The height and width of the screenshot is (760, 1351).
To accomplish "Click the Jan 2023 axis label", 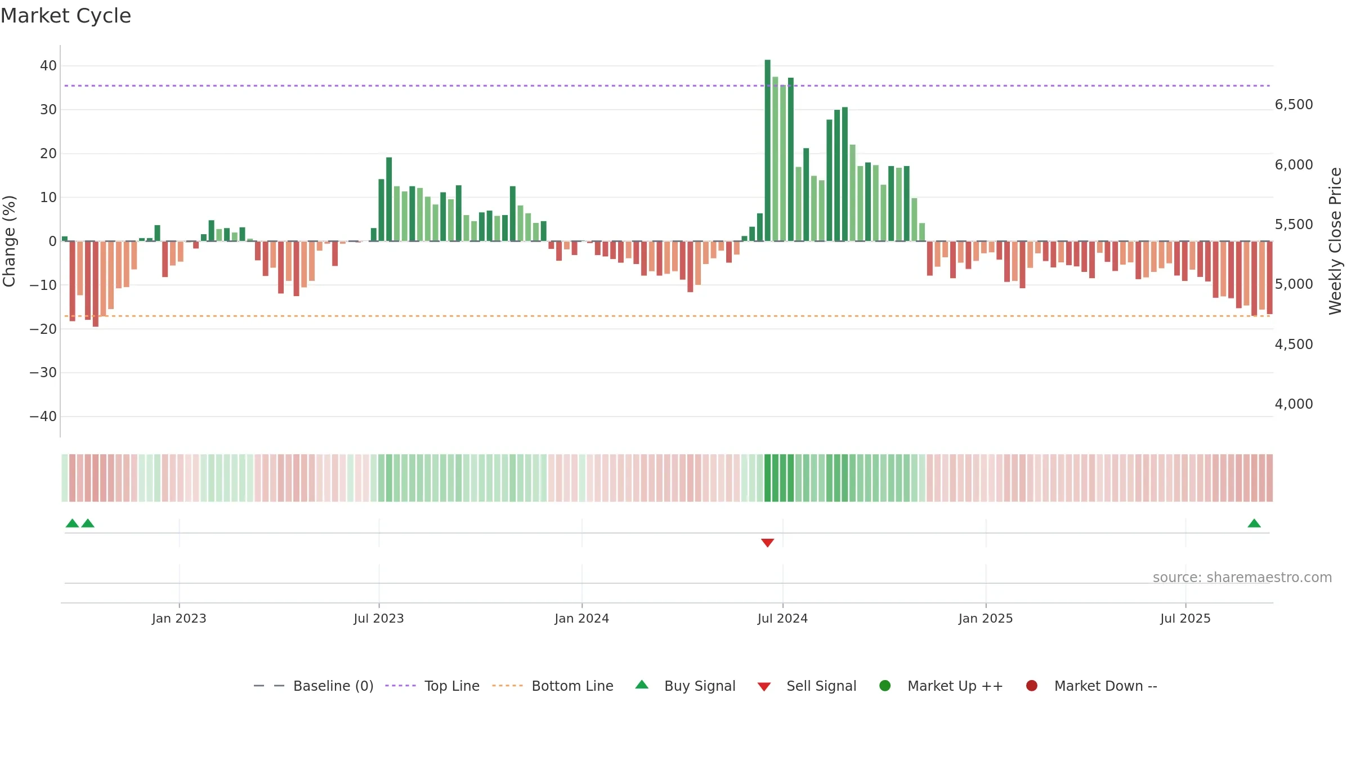I will 179,618.
